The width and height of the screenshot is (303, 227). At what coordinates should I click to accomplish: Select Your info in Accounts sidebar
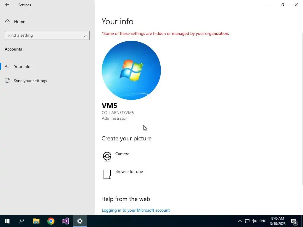tap(22, 67)
